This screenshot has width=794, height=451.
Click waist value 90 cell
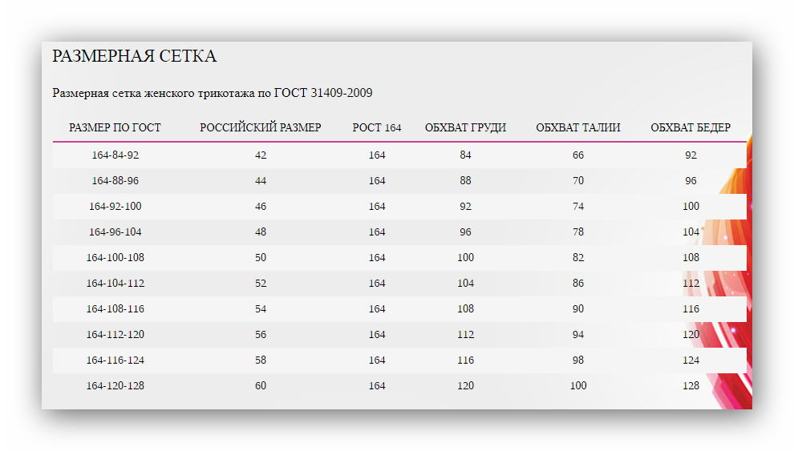coord(577,309)
